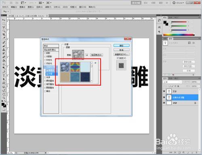Select the Path Selection tool
Viewport: 202px width, 155px height.
[4, 79]
